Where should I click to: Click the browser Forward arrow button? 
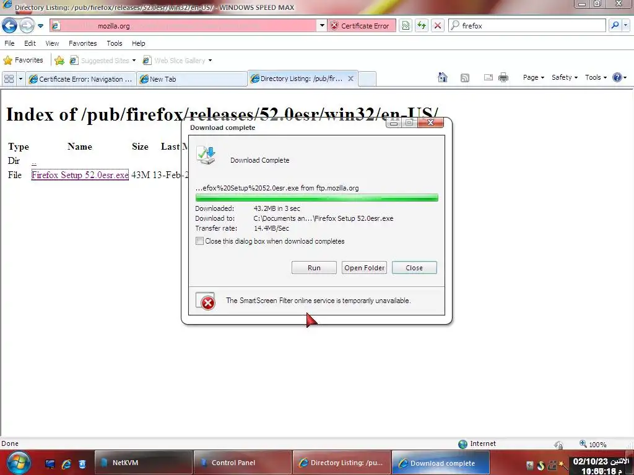(x=27, y=25)
